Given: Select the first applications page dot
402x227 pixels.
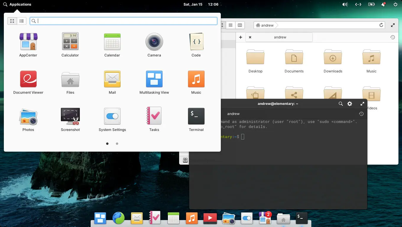Looking at the screenshot, I should 107,144.
